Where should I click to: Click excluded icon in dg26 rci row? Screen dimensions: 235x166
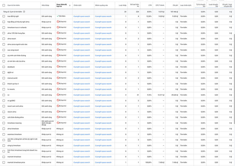tap(58, 72)
